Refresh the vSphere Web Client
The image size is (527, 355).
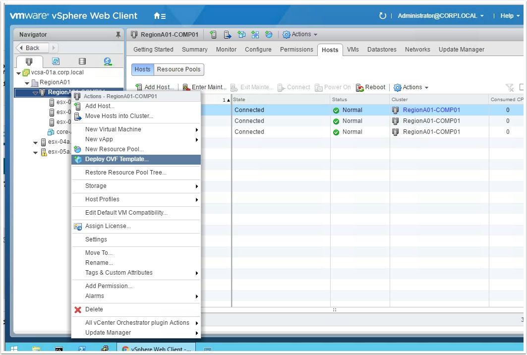click(382, 16)
